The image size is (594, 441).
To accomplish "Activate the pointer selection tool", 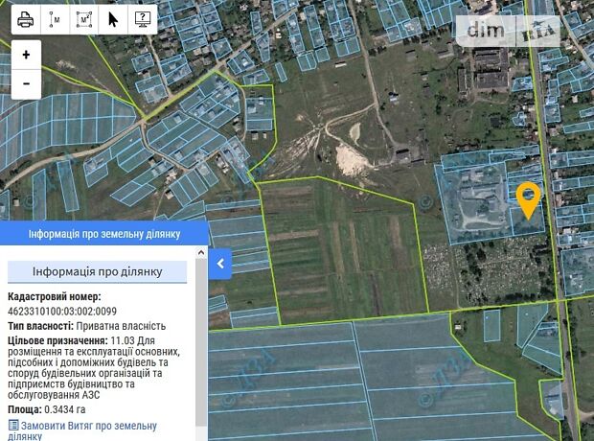I will point(113,19).
